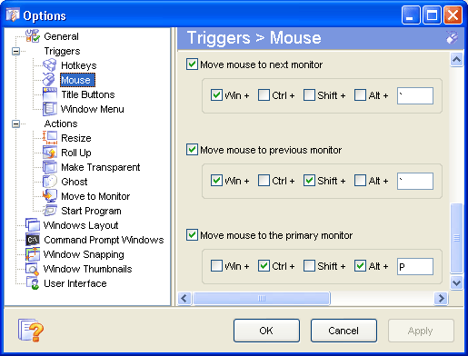
Task: Check Alt modifier for next monitor
Action: pyautogui.click(x=360, y=95)
